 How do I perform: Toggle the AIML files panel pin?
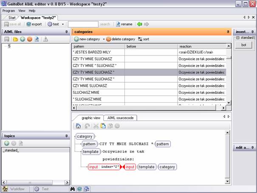click(x=66, y=32)
